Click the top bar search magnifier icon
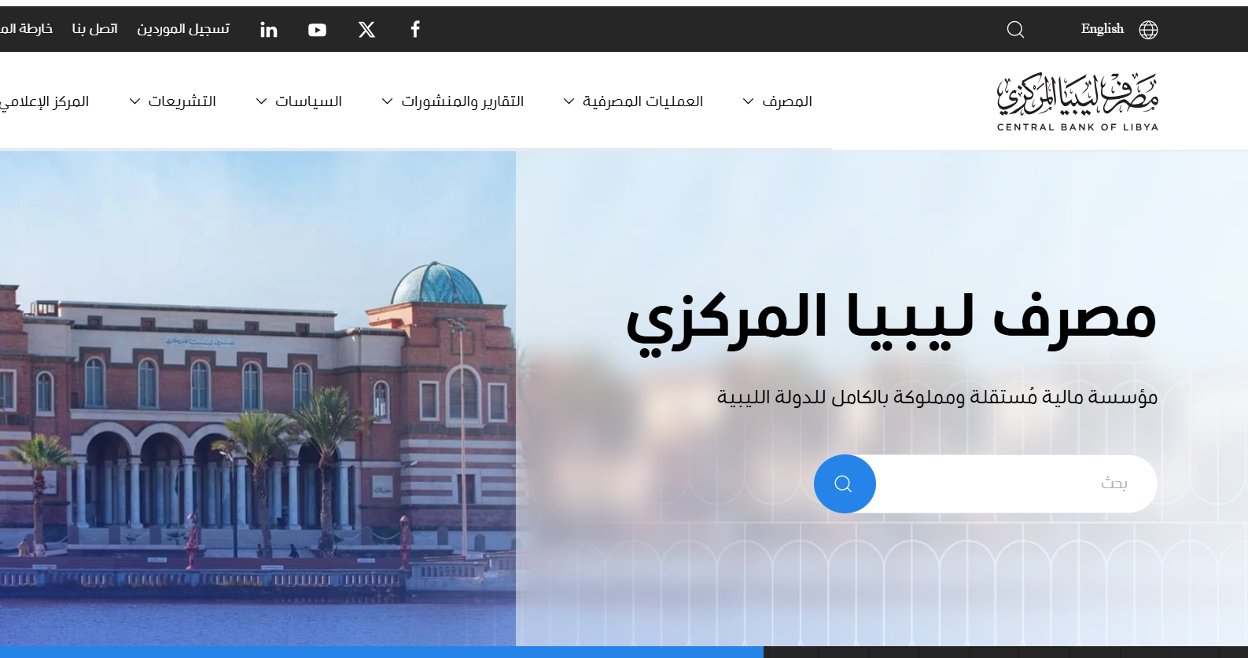Image resolution: width=1248 pixels, height=658 pixels. click(1015, 30)
